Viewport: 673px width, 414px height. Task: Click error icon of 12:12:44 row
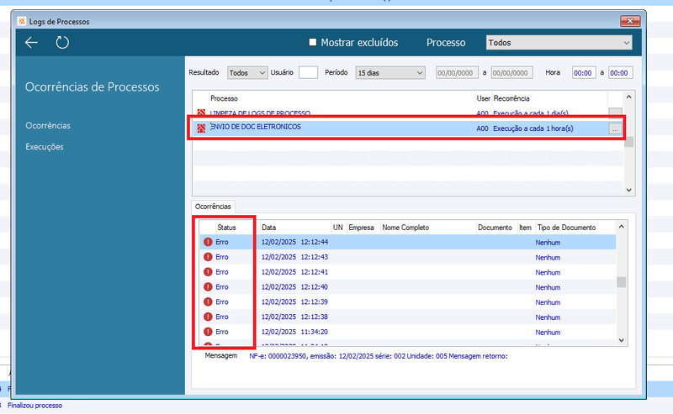click(208, 242)
